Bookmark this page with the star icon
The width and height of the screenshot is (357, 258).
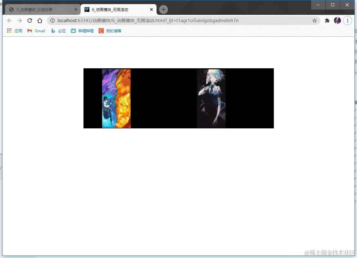tap(315, 21)
